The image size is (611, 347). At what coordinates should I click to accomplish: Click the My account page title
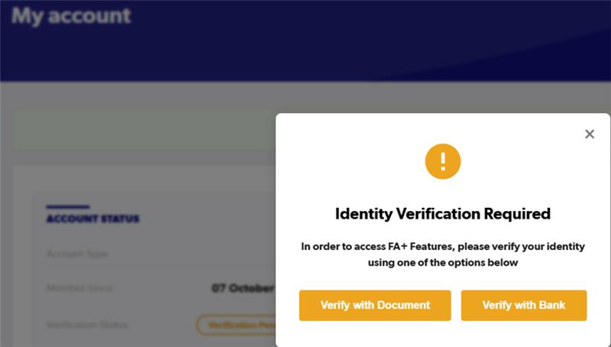click(72, 15)
